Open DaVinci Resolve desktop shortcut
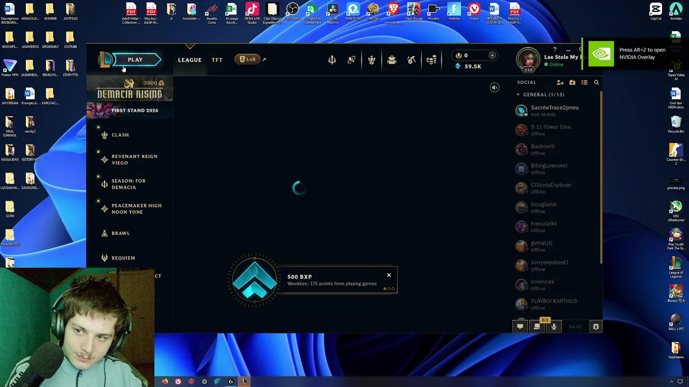Image resolution: width=689 pixels, height=387 pixels. tap(333, 13)
